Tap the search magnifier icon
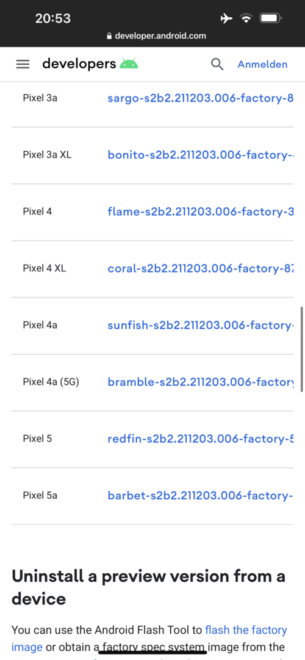 217,64
